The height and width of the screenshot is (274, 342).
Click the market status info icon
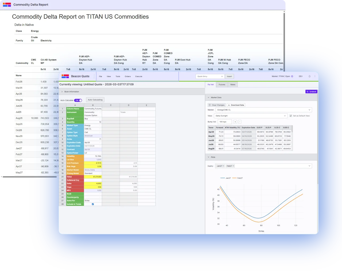292,76
